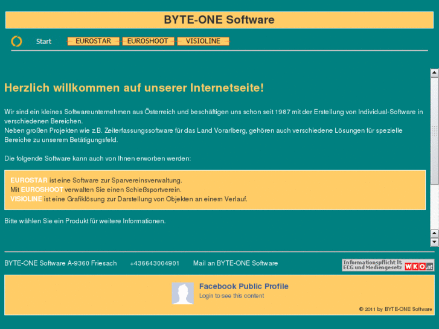Open the WKO Informationspflicht badge

click(388, 265)
